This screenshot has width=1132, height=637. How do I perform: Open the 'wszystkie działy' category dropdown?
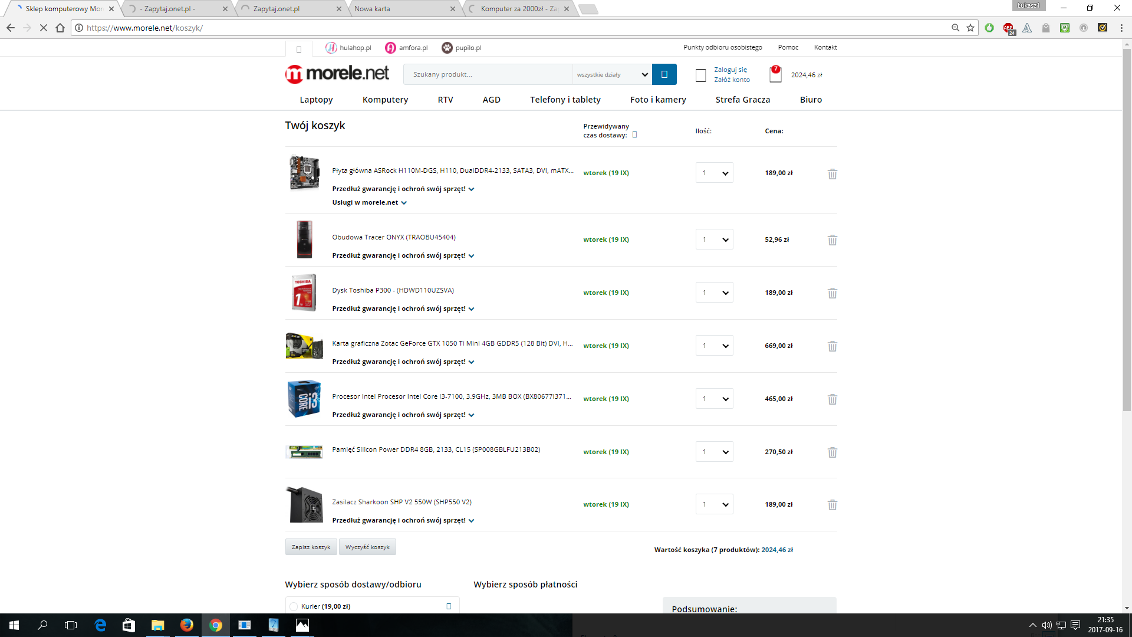point(611,74)
